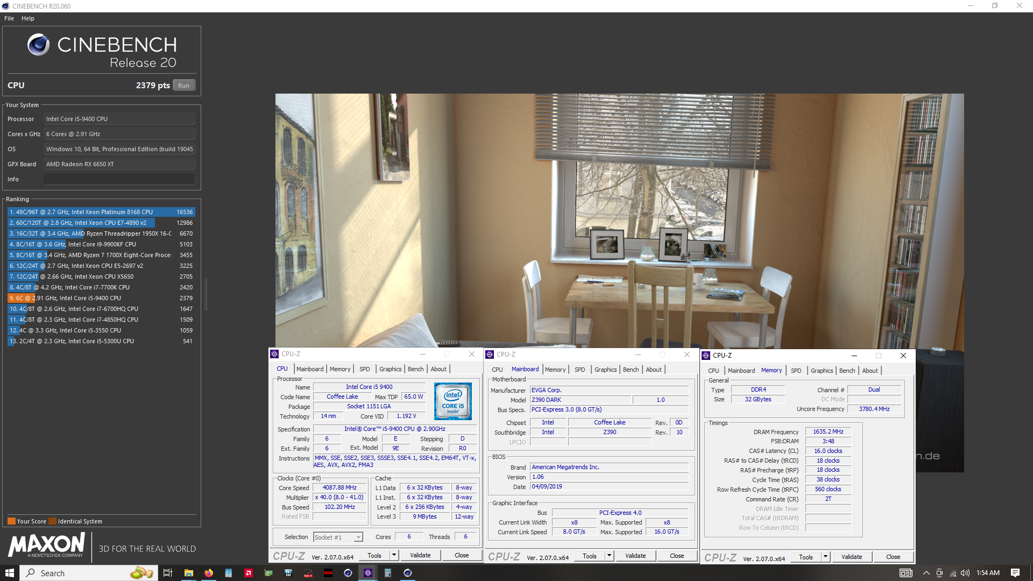Open the File menu in Cinebench
1033x581 pixels.
click(x=9, y=18)
